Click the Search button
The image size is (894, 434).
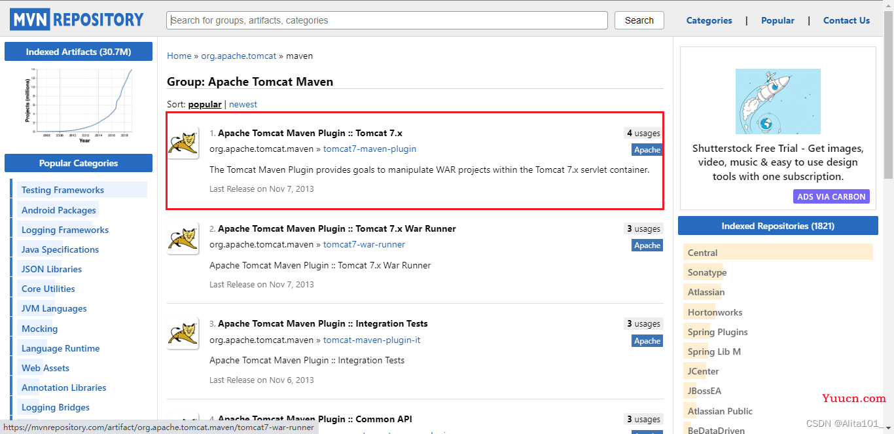[639, 20]
